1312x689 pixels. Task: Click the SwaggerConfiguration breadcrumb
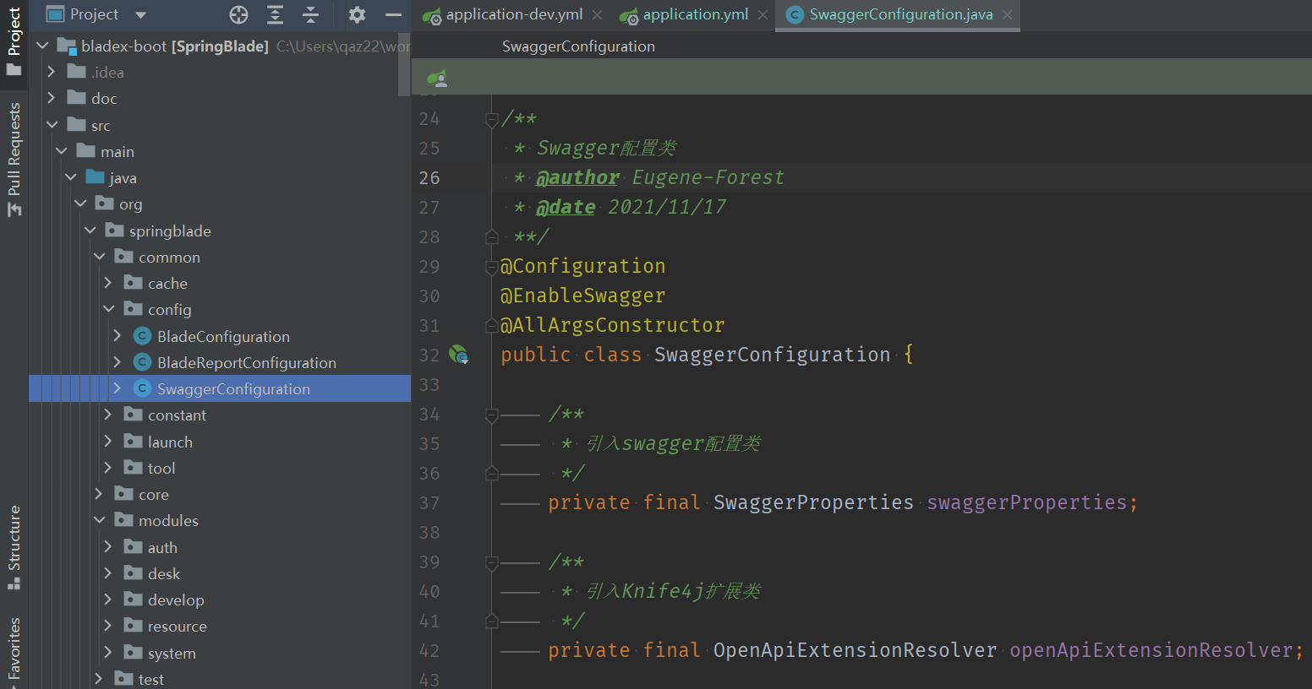point(578,46)
